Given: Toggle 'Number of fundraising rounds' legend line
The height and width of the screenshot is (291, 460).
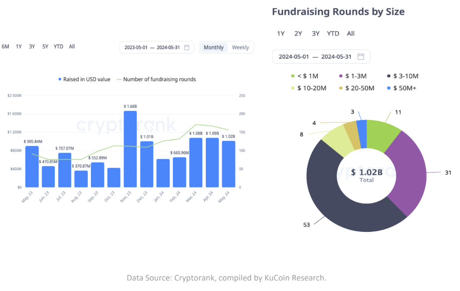Looking at the screenshot, I should click(119, 79).
